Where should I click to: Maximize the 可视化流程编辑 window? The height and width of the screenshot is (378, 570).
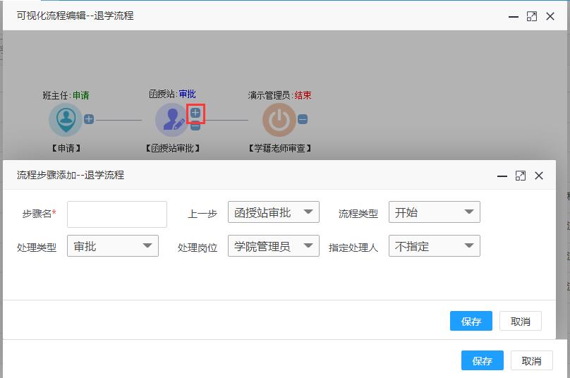(x=532, y=16)
